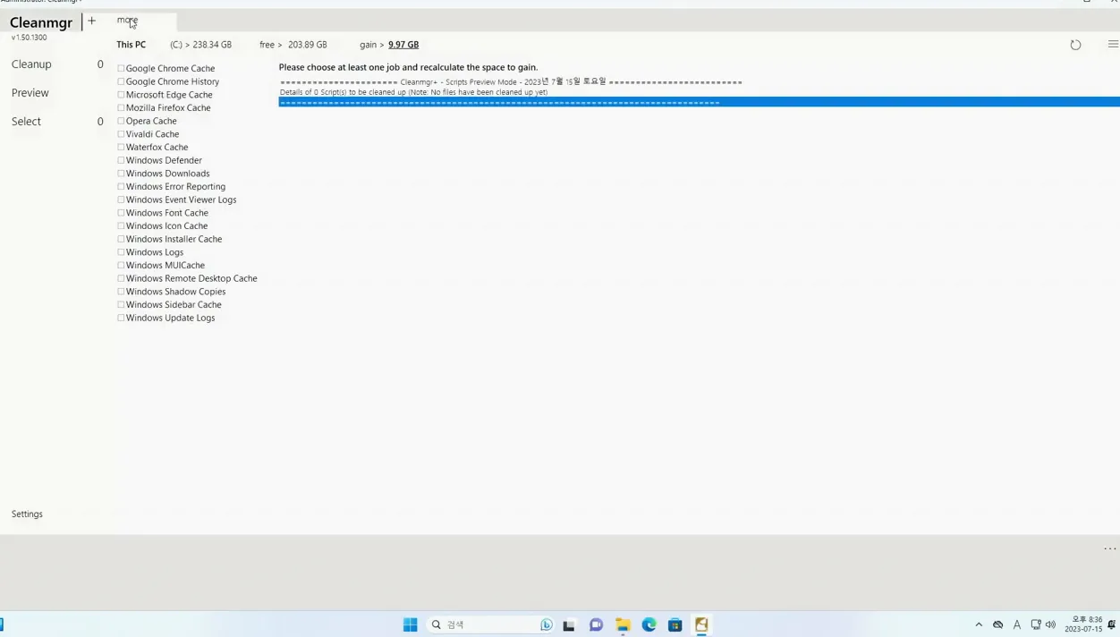Click the Cleanup menu item
This screenshot has width=1120, height=637.
tap(31, 64)
